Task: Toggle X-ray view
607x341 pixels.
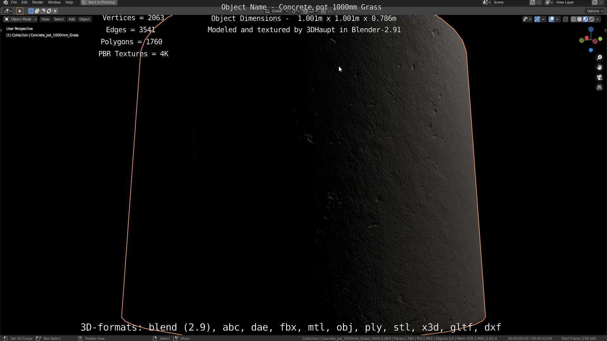Action: click(x=566, y=19)
